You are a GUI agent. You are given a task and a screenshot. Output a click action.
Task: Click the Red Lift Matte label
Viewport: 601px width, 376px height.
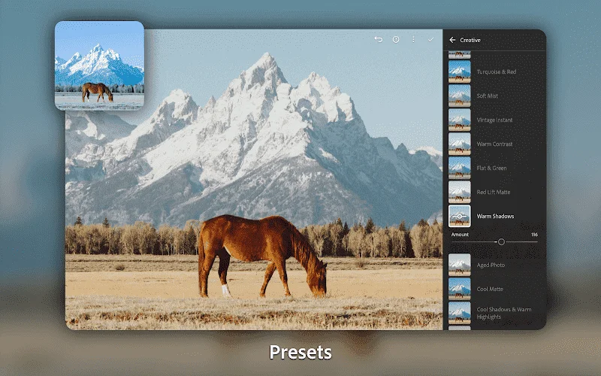tap(494, 193)
